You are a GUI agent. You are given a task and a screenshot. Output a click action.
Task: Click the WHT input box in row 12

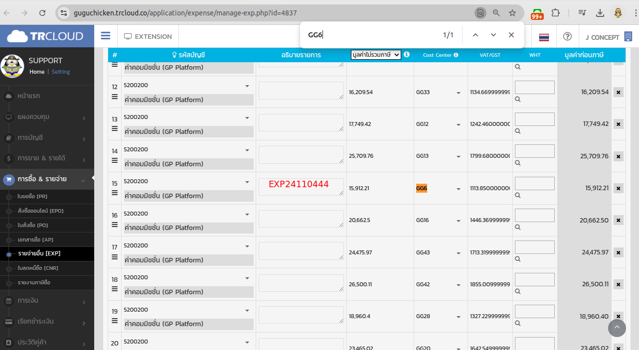tap(535, 87)
